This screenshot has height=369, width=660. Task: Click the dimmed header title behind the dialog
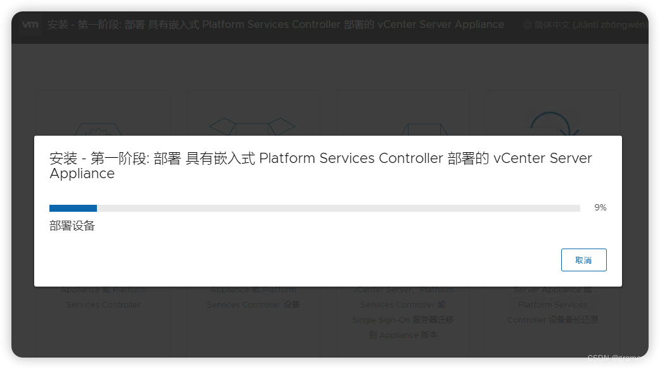(276, 25)
